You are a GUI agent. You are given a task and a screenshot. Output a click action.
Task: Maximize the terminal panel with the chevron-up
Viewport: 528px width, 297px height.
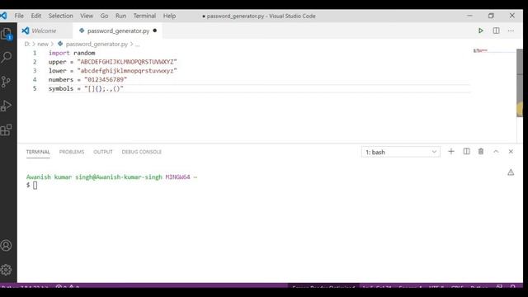(496, 152)
